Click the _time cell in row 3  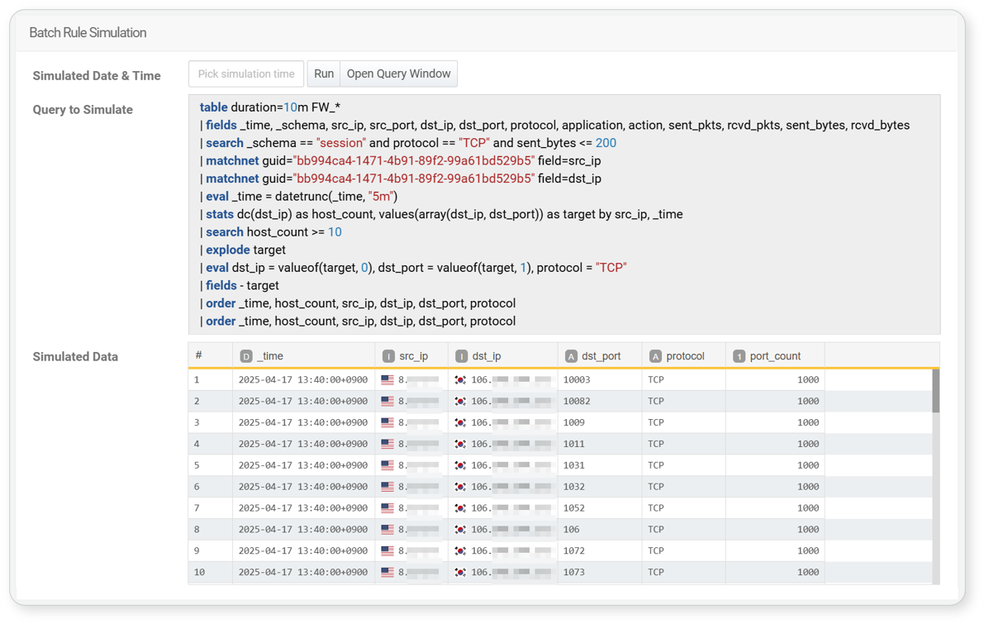click(x=303, y=422)
